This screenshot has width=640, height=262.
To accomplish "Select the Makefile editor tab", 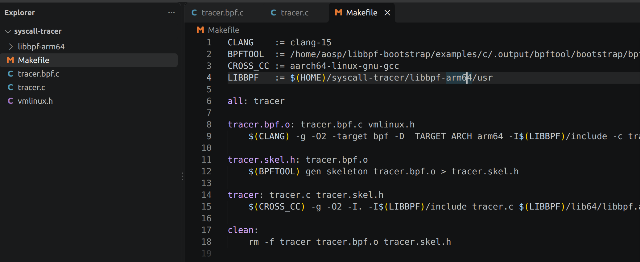I will pyautogui.click(x=362, y=13).
